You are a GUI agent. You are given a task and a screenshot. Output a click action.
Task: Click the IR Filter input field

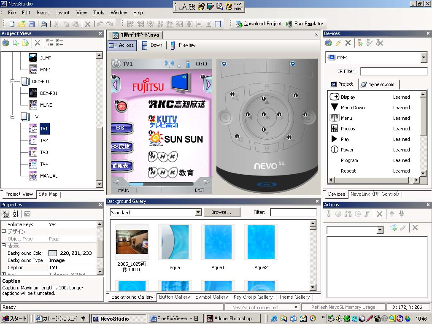[394, 71]
